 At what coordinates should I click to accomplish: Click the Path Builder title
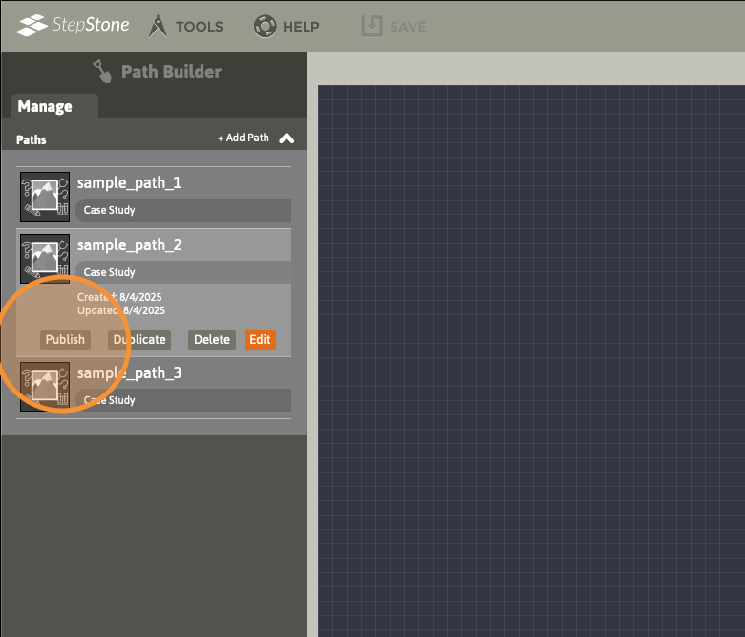pyautogui.click(x=171, y=72)
